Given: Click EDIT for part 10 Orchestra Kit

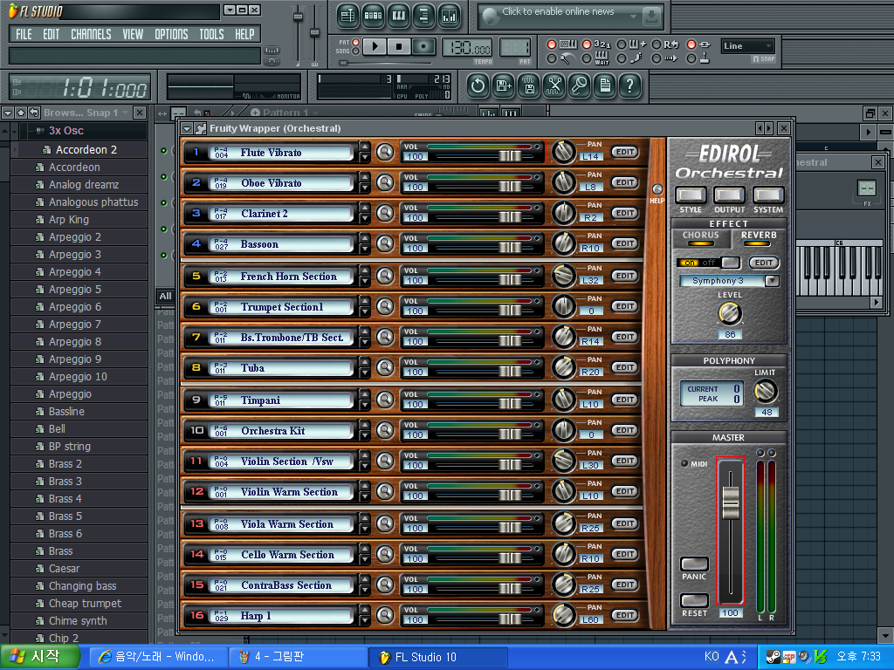Looking at the screenshot, I should [625, 430].
